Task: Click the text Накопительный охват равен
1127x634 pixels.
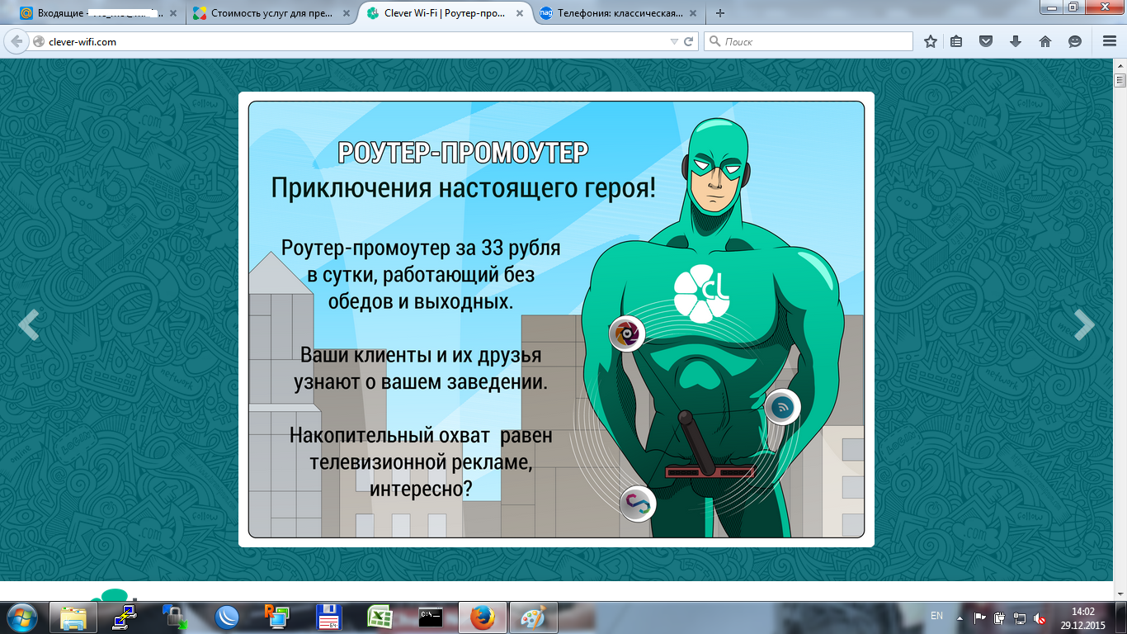Action: (x=421, y=434)
